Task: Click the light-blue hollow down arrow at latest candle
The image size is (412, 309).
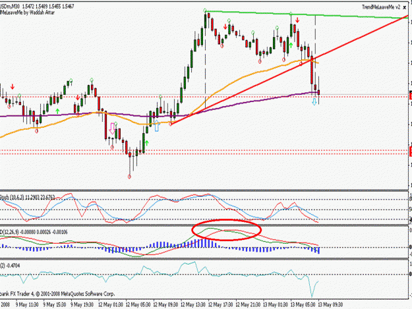Action: (x=314, y=101)
